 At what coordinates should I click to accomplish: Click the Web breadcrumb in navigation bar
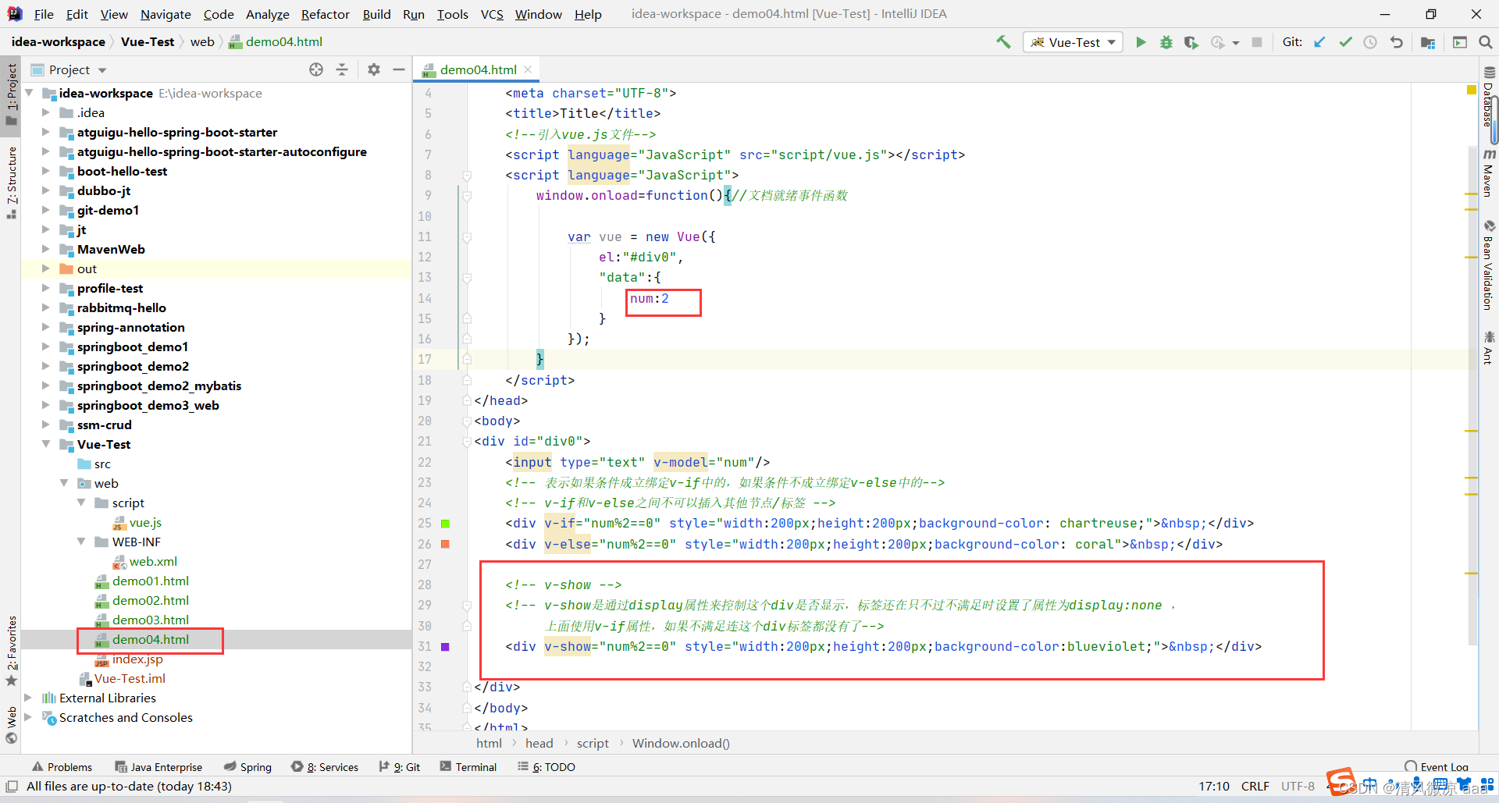[202, 42]
